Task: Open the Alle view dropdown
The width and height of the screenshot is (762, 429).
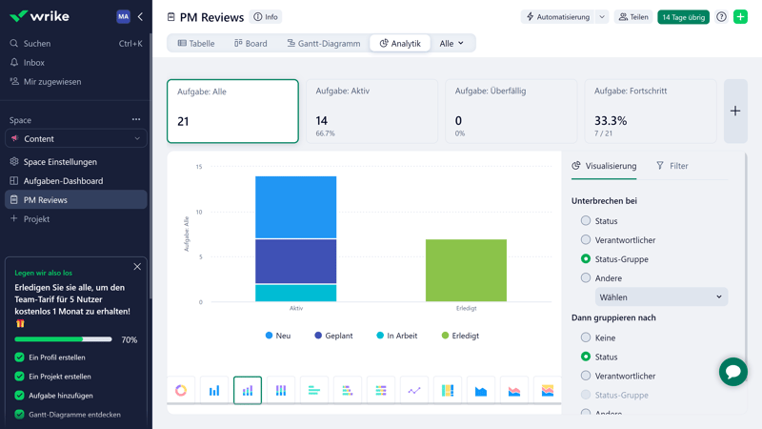Action: 451,44
